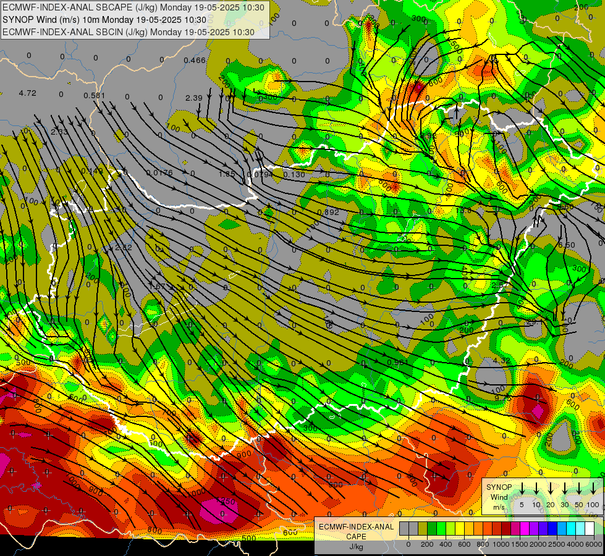
Task: Click the 4.72 value on the map
Action: (x=27, y=93)
